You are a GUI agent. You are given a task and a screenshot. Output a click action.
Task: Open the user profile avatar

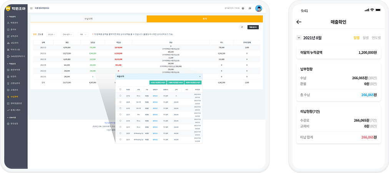pos(258,8)
